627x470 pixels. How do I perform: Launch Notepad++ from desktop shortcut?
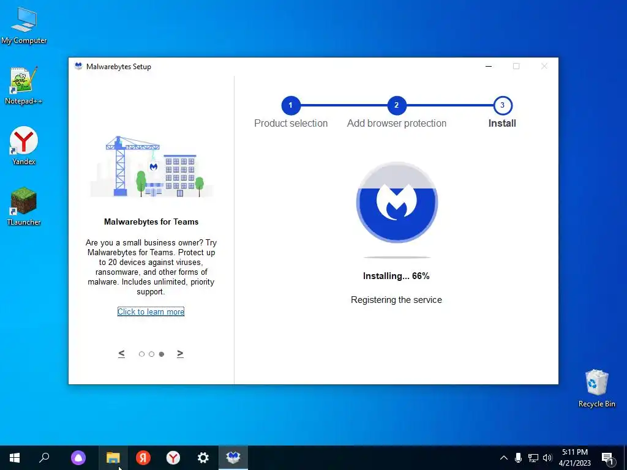(24, 86)
